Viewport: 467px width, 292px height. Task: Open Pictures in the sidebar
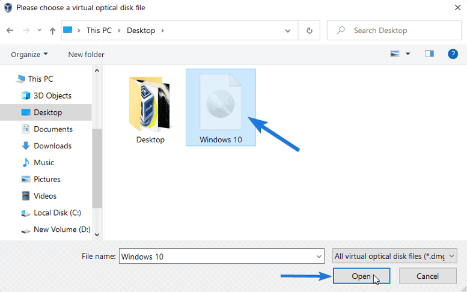47,179
